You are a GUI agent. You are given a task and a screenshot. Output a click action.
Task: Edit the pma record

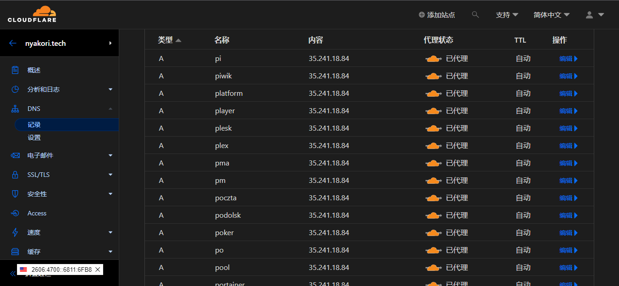coord(569,163)
